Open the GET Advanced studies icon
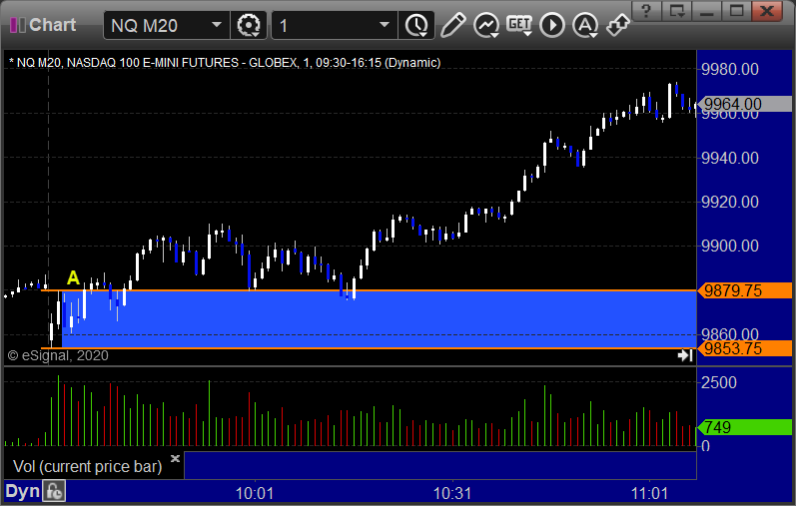 coord(519,25)
